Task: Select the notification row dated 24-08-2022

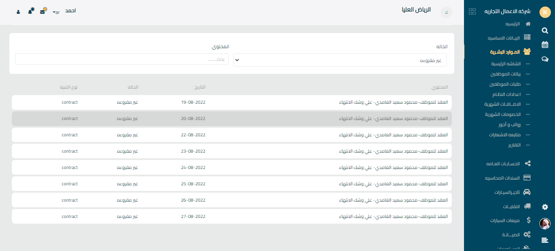Action: click(232, 167)
